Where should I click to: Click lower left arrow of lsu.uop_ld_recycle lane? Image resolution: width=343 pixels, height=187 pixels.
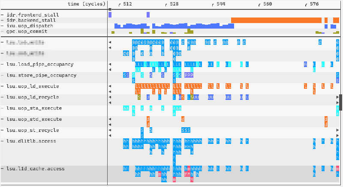tap(110, 102)
